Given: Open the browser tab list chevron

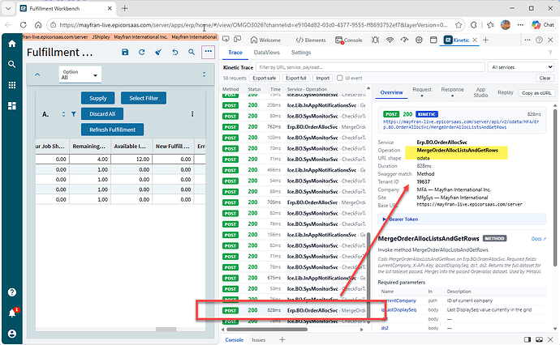Looking at the screenshot, I should [x=8, y=8].
